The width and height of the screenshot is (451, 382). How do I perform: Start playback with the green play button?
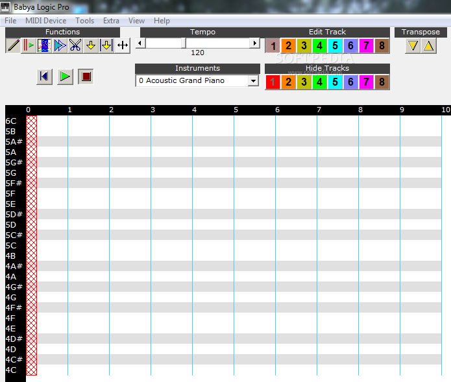pyautogui.click(x=65, y=77)
